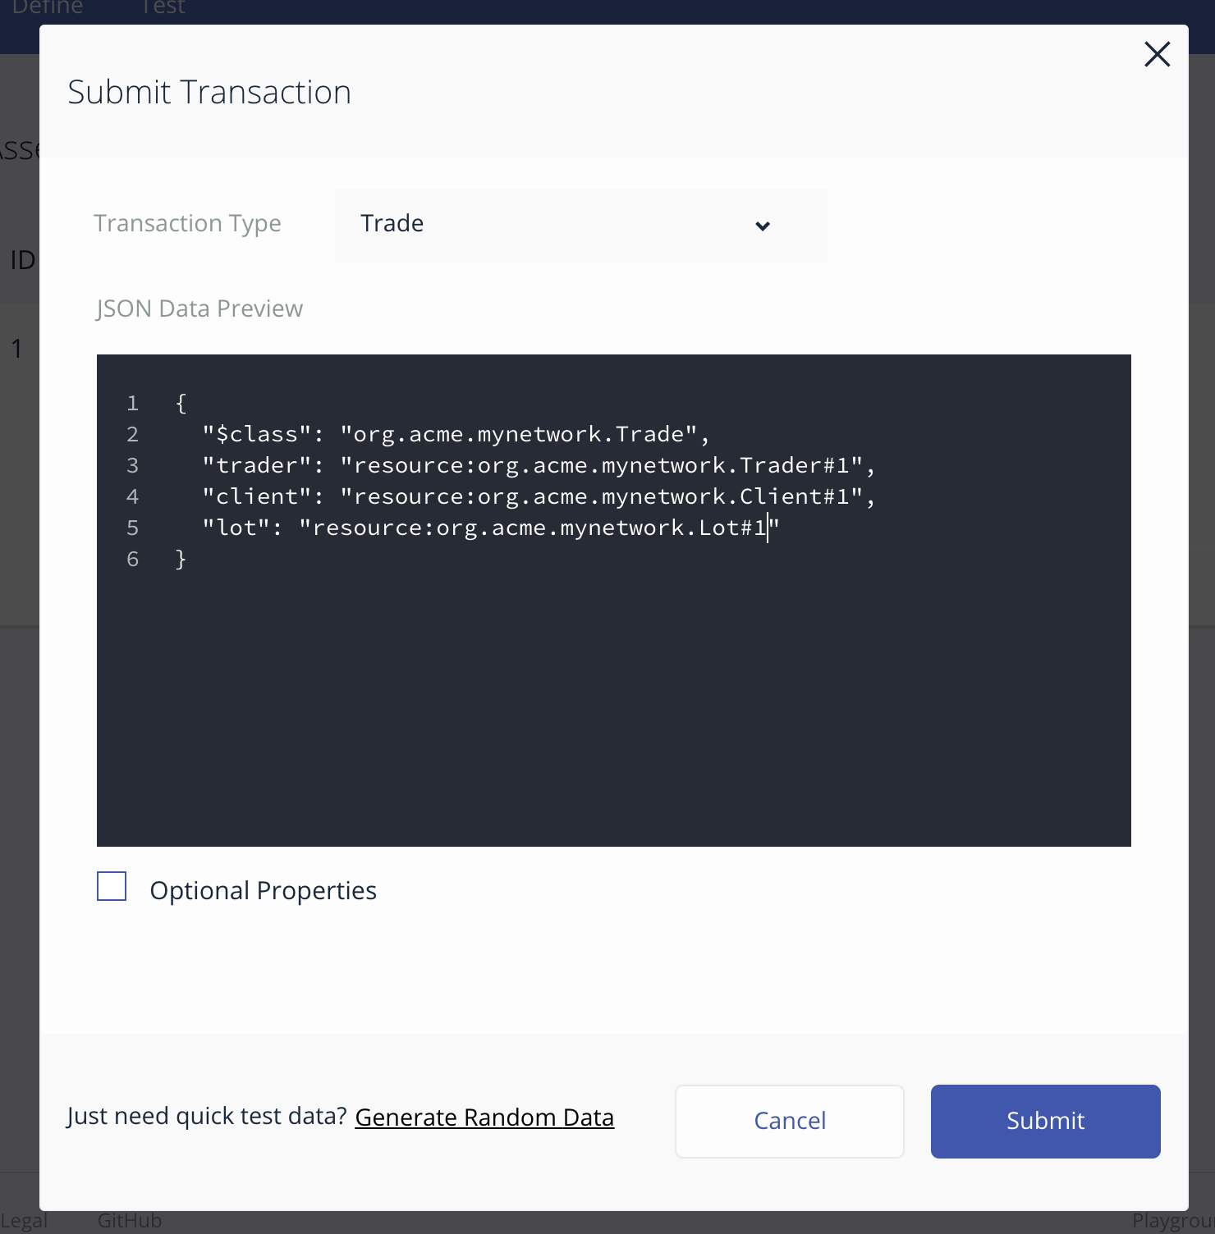Click line number 3 in editor gutter
Viewport: 1215px width, 1234px height.
coord(132,465)
